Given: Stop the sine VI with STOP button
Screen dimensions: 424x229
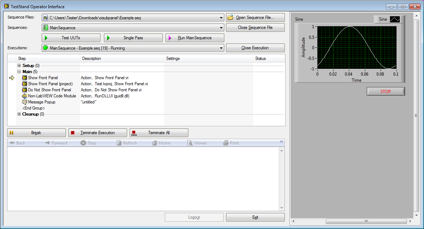Looking at the screenshot, I should pos(386,91).
